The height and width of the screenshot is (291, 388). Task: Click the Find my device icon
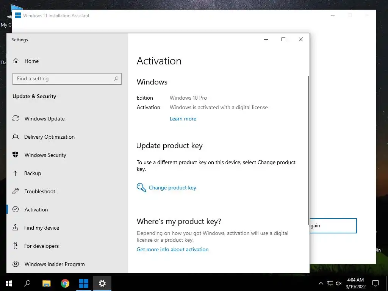[x=16, y=227]
